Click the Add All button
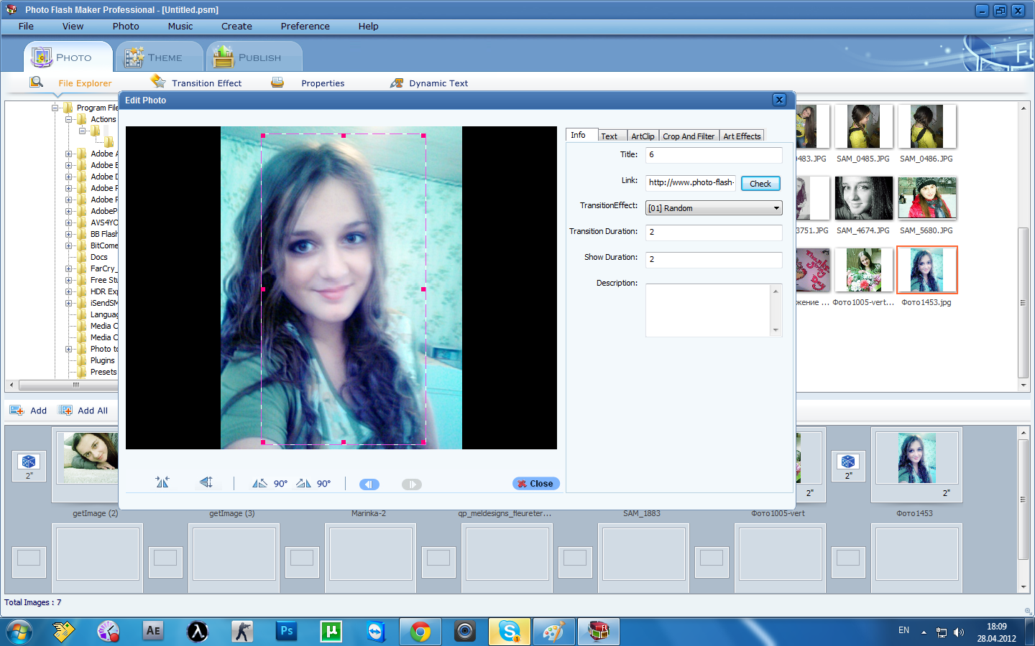 pyautogui.click(x=83, y=411)
